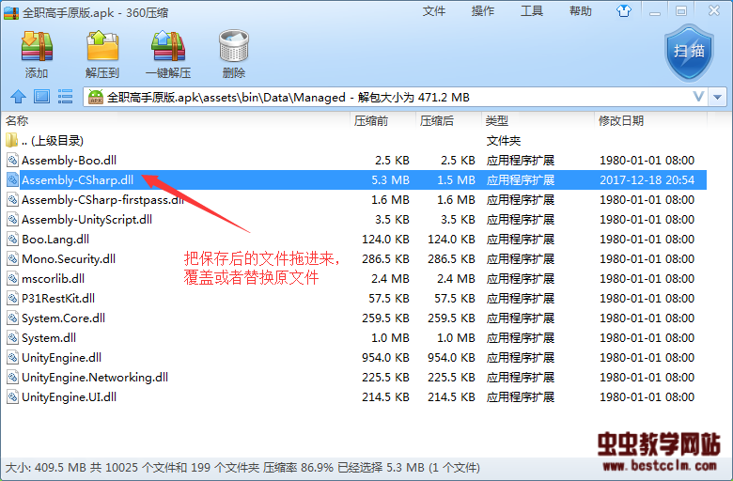Select Assembly-CSharp.dll file name
This screenshot has width=733, height=481.
coord(78,180)
